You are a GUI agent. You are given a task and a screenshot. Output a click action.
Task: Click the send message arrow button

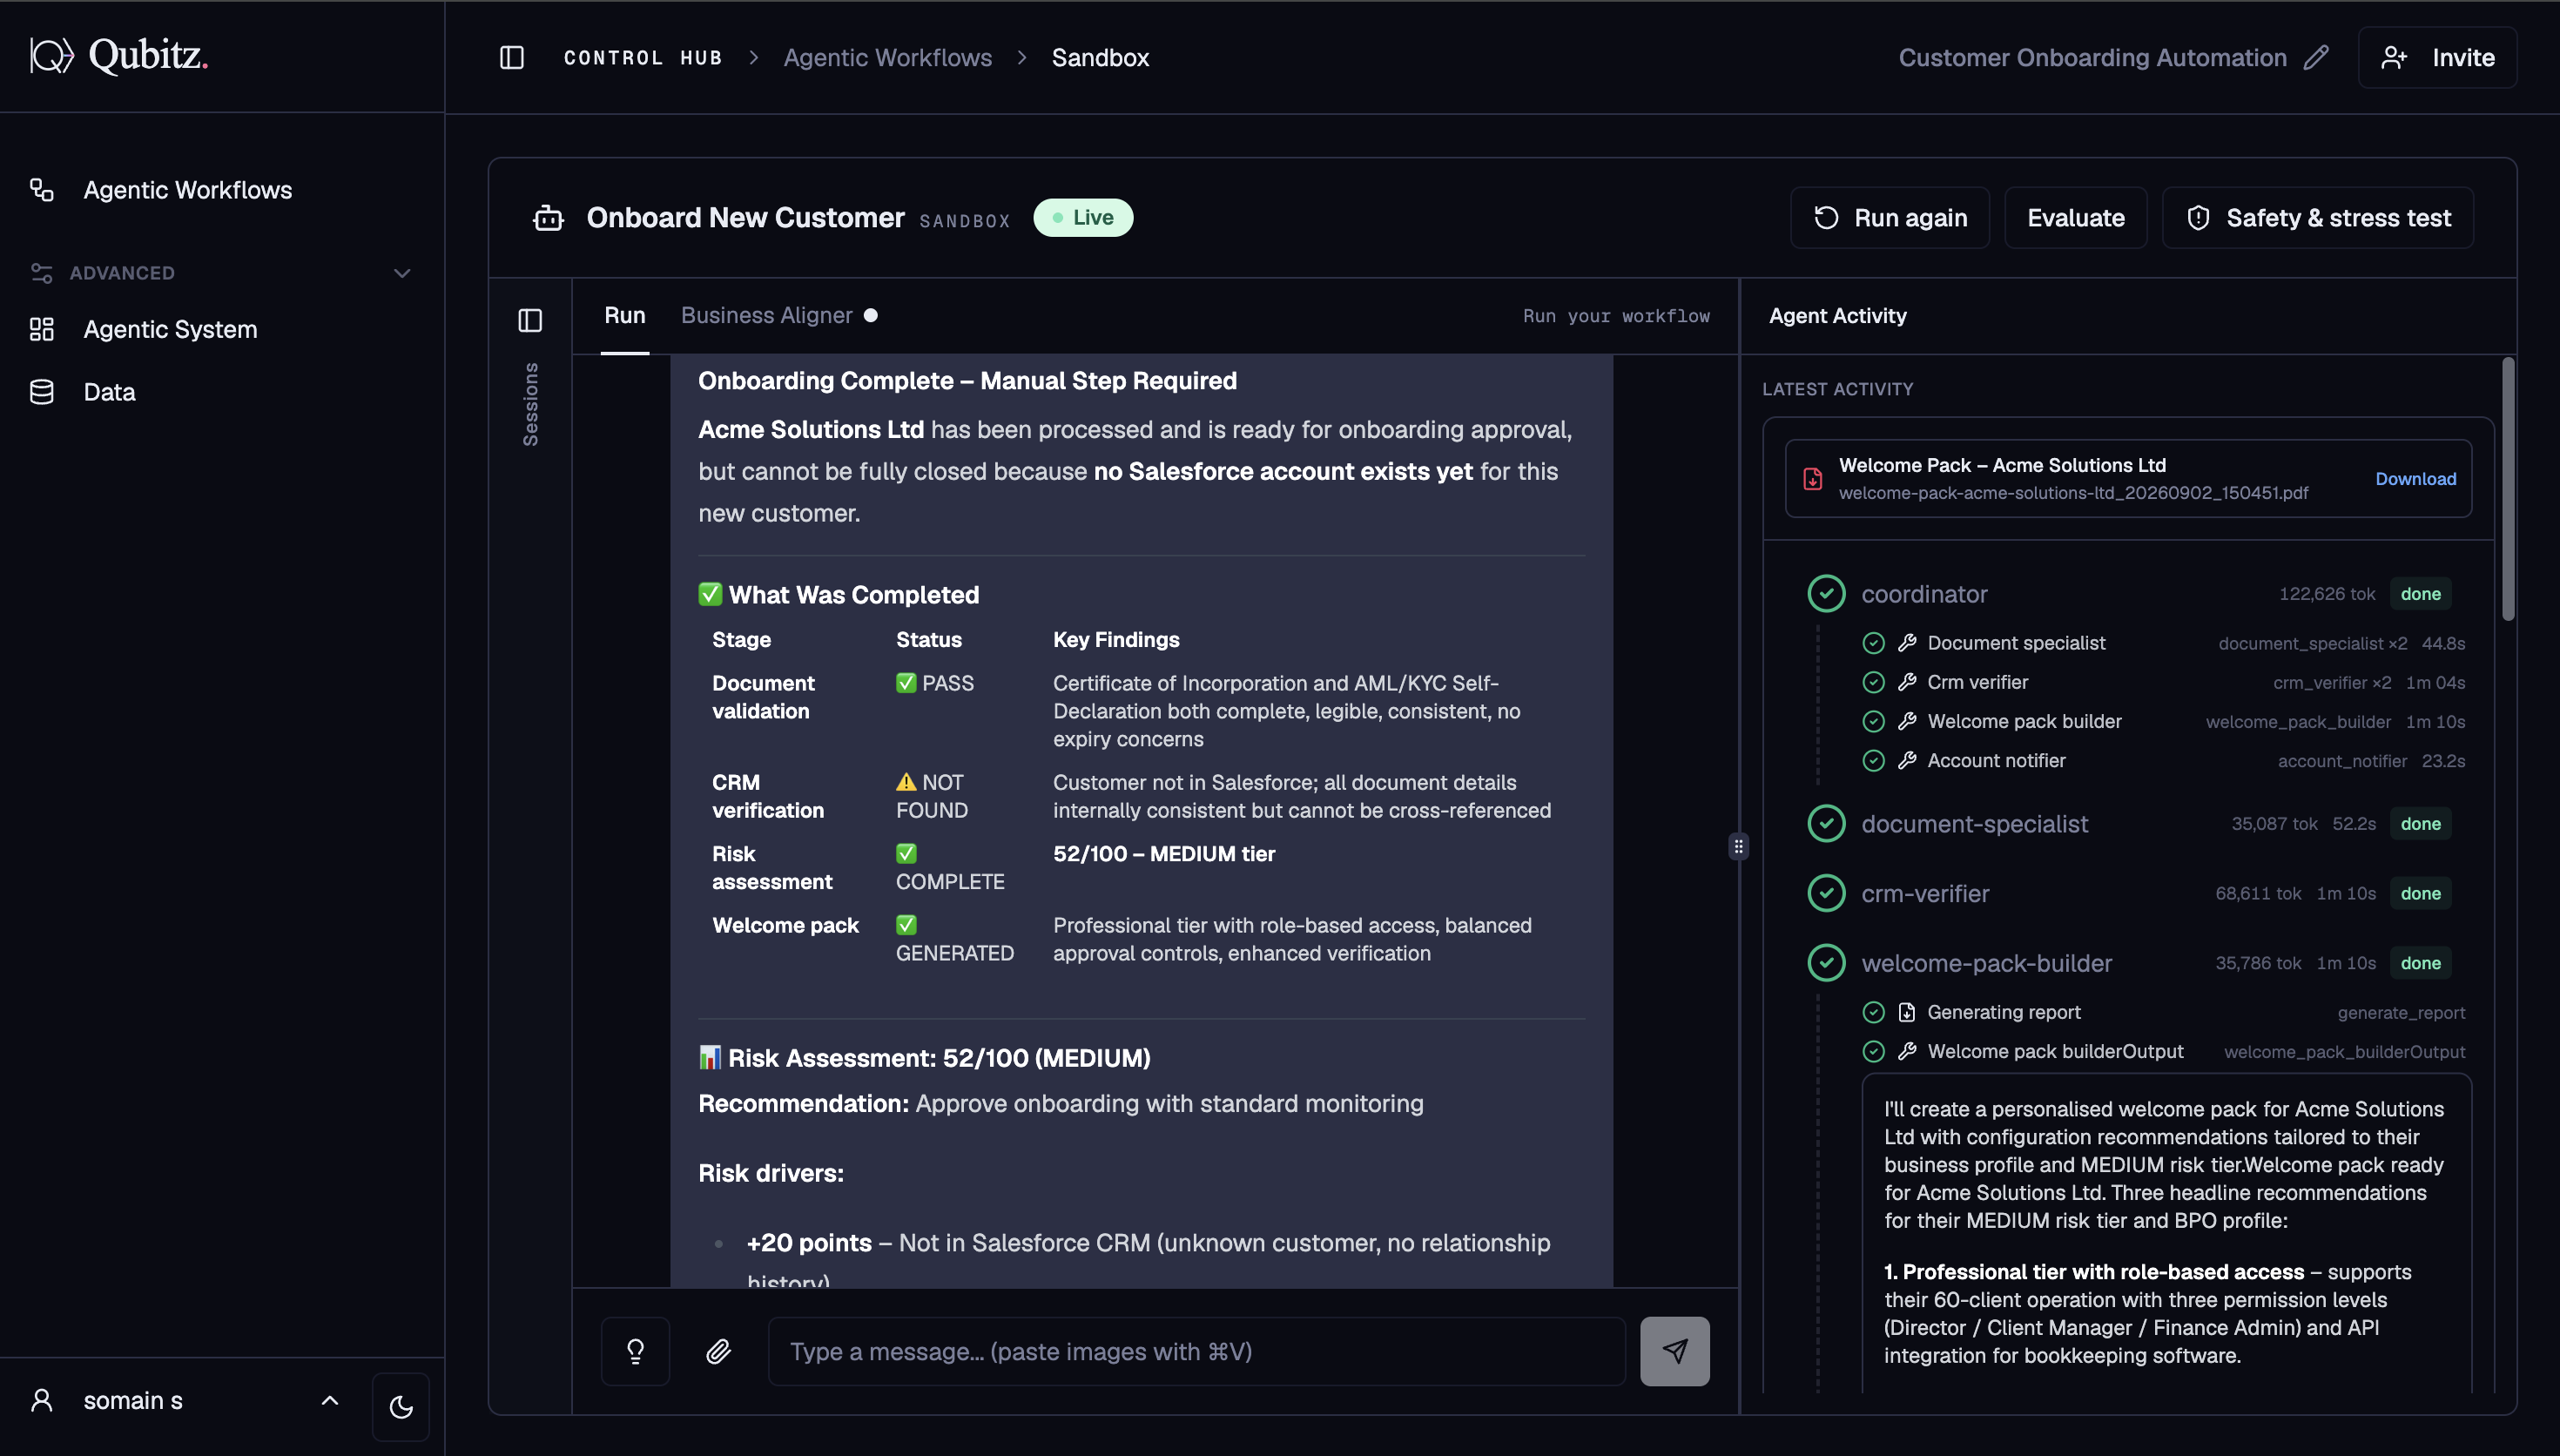(1674, 1351)
